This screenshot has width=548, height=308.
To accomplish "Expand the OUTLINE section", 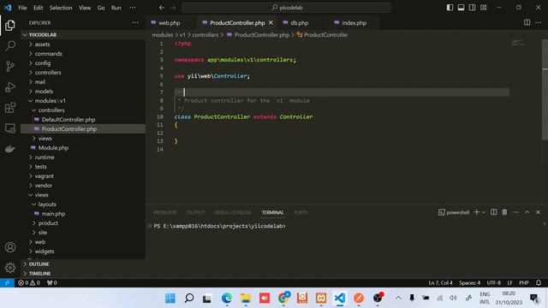I will coord(83,264).
